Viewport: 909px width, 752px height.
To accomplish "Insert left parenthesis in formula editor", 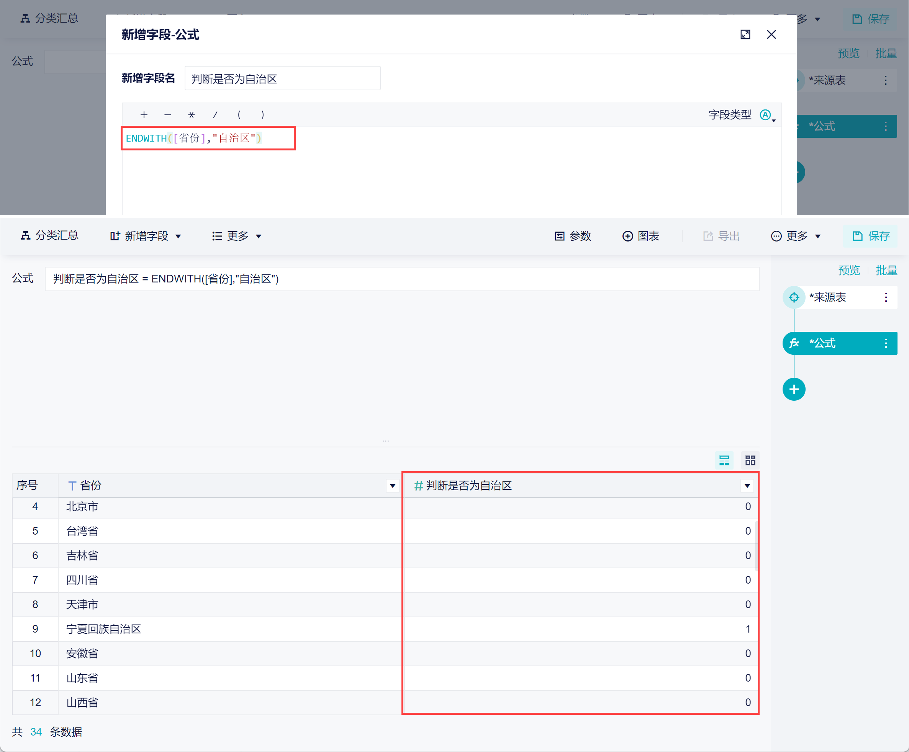I will coord(239,114).
